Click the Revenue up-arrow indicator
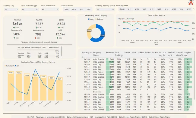The image size is (196, 118). click(x=14, y=27)
